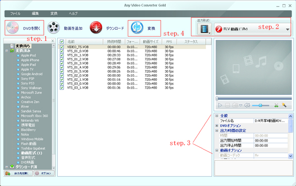The width and height of the screenshot is (296, 186).
Task: Edit the 出力開始時間 value field
Action: [x=271, y=140]
